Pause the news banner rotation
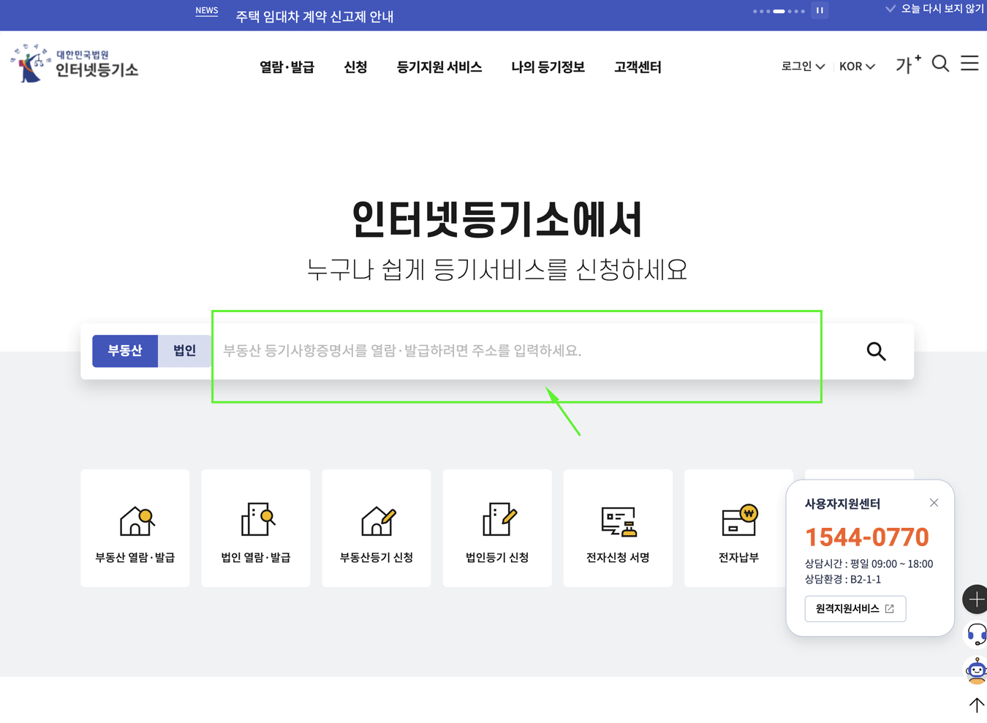 pyautogui.click(x=820, y=10)
